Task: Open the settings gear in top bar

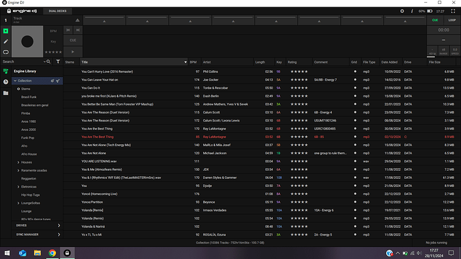Action: pos(402,11)
